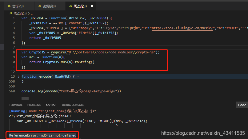Click the crypto-js path string on line 8
Image resolution: width=248 pixels, height=139 pixels.
[x=111, y=52]
